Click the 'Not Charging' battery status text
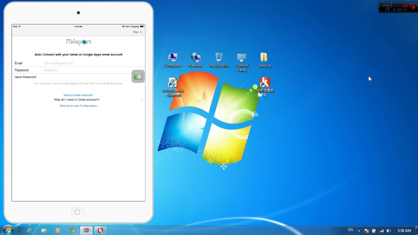418x235 pixels. [132, 26]
